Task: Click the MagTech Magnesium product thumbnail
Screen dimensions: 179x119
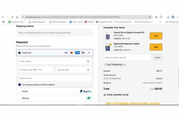Action: (x=108, y=47)
